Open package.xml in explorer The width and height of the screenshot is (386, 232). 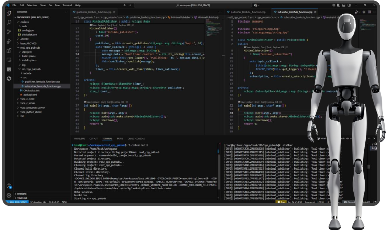pyautogui.click(x=42, y=95)
